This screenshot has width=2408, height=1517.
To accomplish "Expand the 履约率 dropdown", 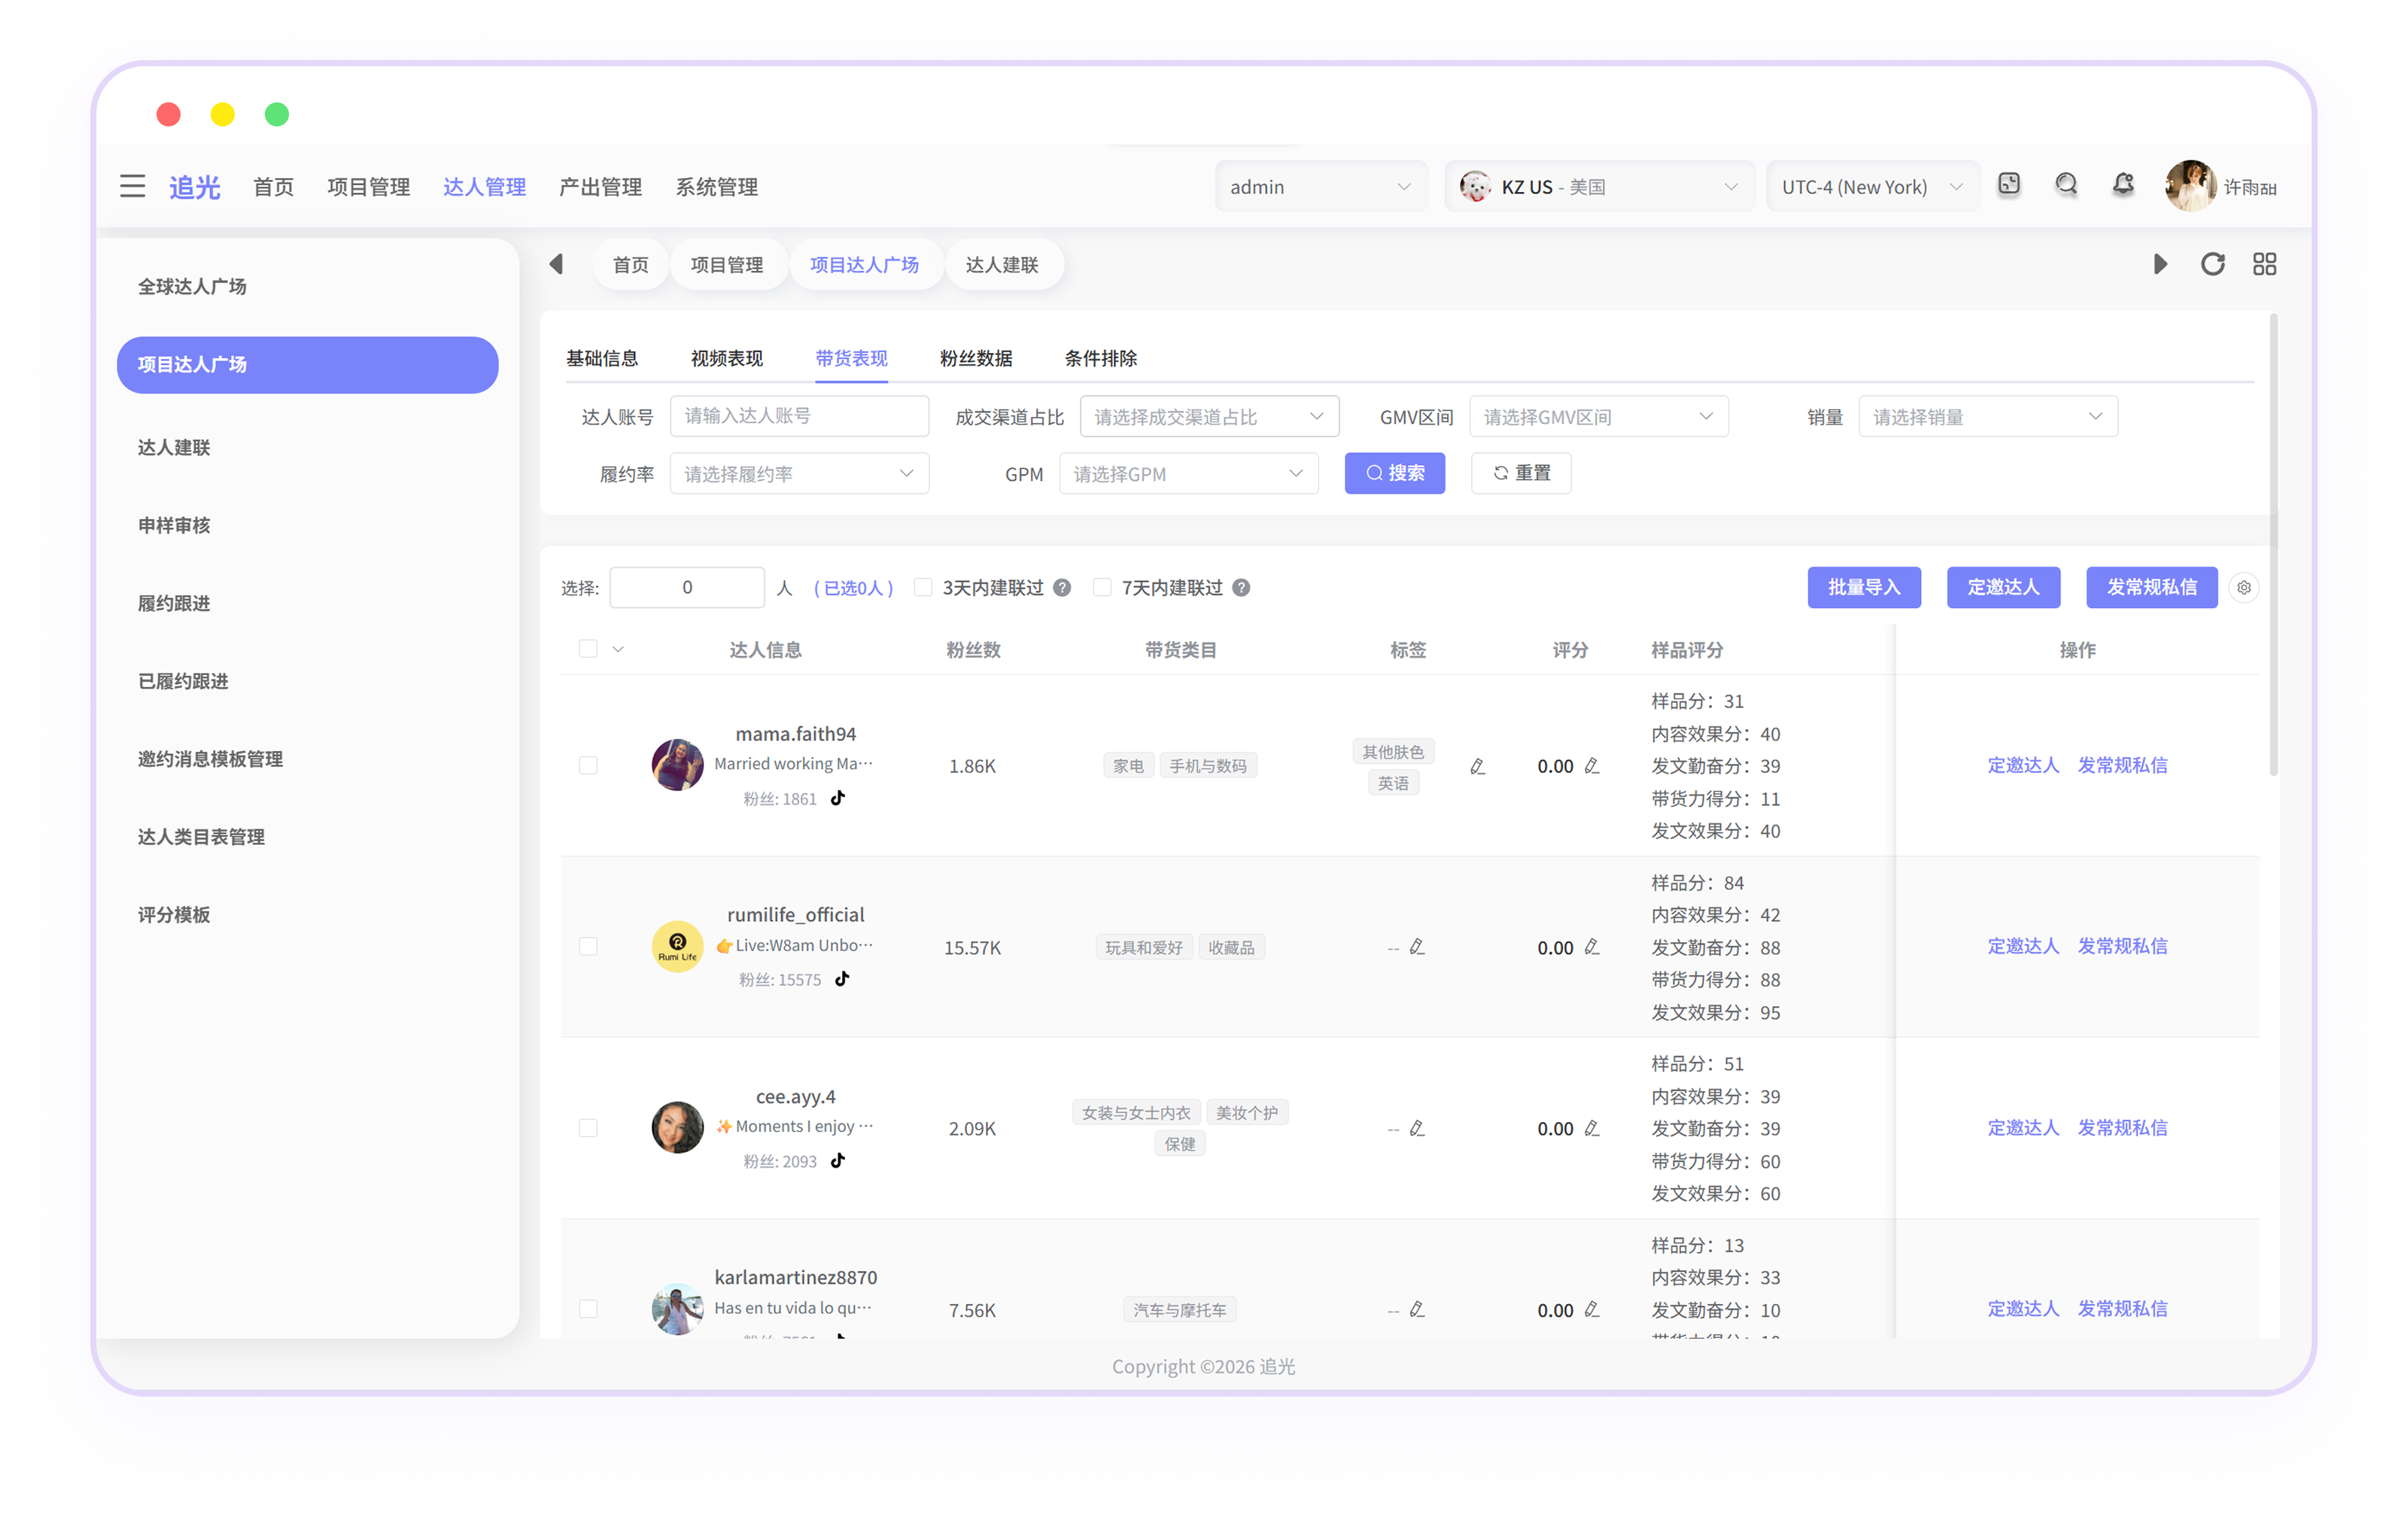I will 799,474.
